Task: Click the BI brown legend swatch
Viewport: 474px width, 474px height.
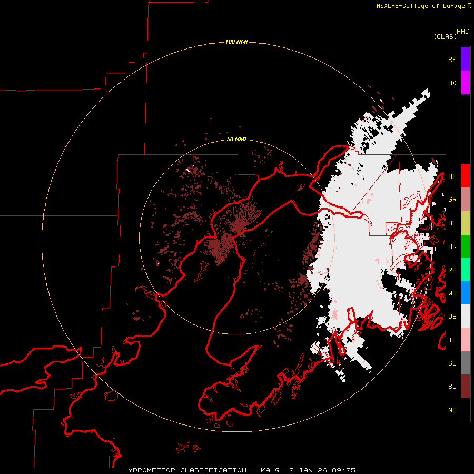Action: (465, 387)
